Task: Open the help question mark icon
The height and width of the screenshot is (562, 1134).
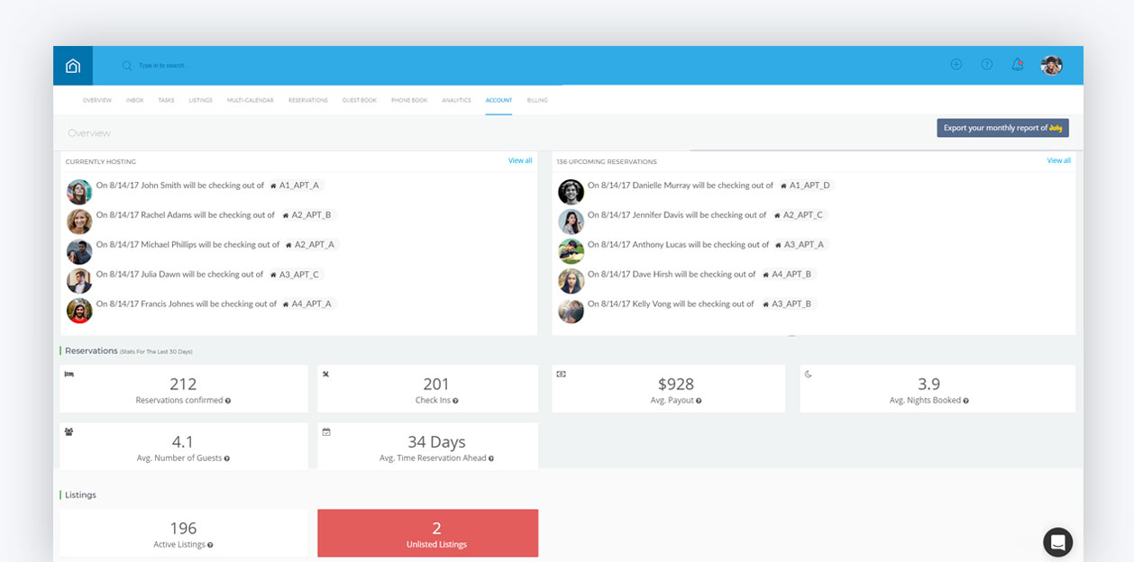Action: 986,64
